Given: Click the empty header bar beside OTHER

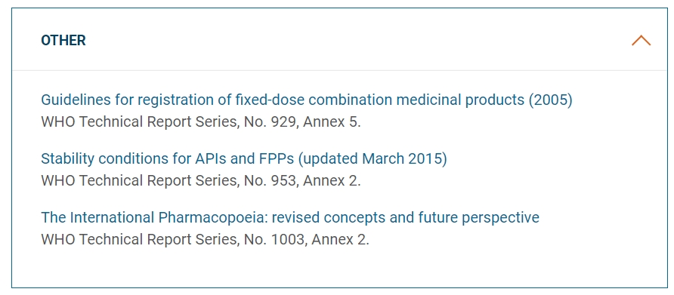Looking at the screenshot, I should (357, 40).
